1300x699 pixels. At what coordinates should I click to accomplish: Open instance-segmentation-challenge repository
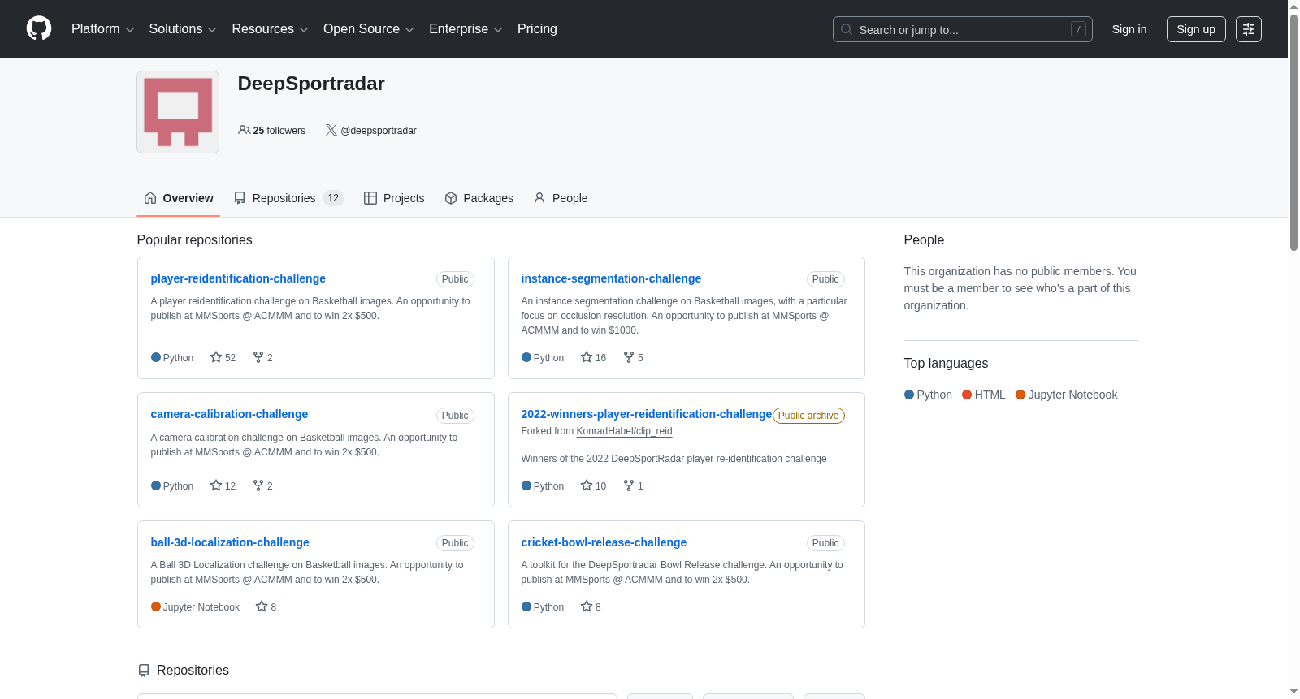tap(611, 278)
